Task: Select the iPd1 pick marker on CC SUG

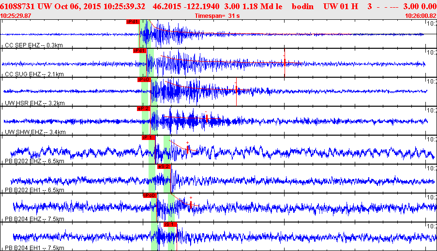Action: [139, 51]
